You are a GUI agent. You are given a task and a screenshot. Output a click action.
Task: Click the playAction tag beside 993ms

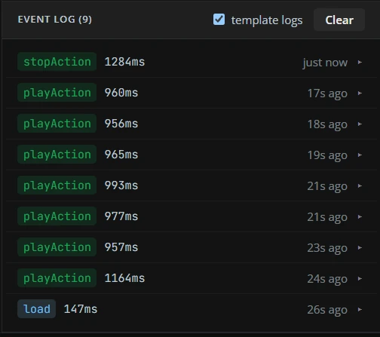click(x=57, y=185)
